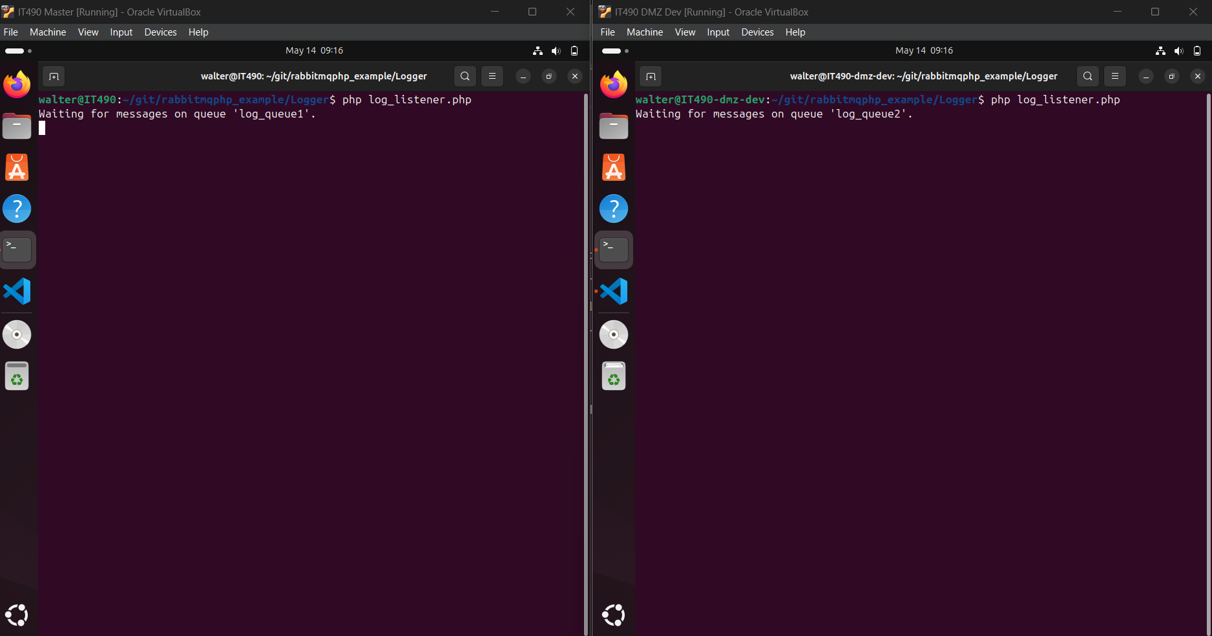
Task: Open Machine menu in IT490 DMZ Dev window
Action: tap(644, 32)
